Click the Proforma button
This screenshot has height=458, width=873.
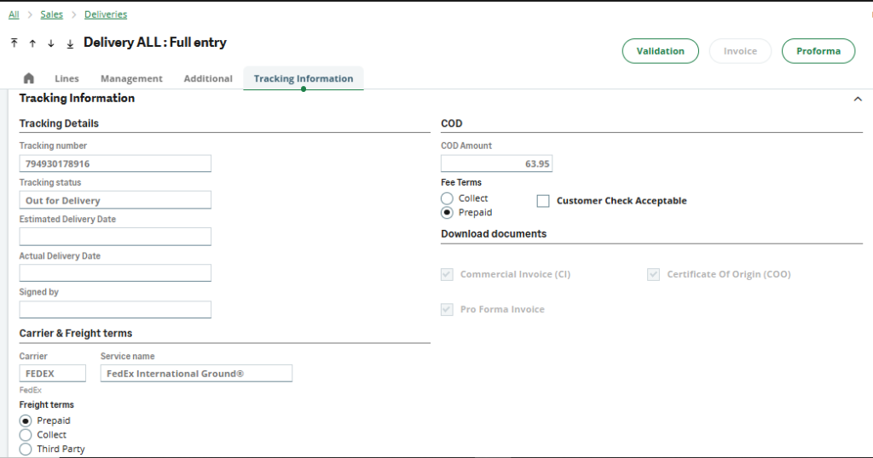pos(818,51)
